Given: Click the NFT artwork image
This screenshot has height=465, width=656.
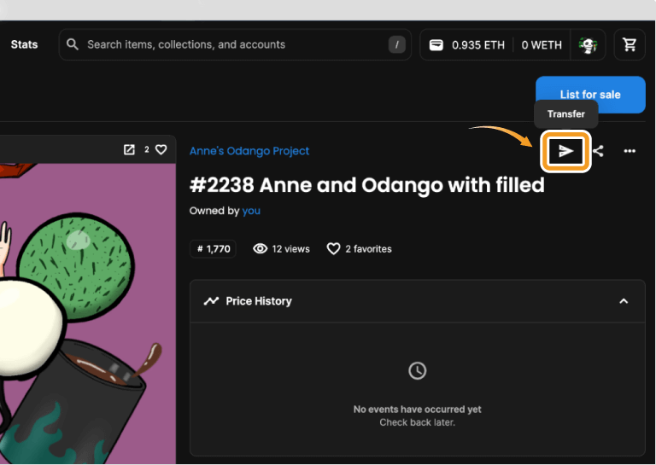Looking at the screenshot, I should click(x=88, y=313).
